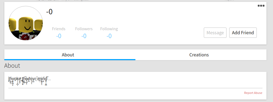The height and width of the screenshot is (102, 273).
Task: Click the Following count value
Action: coord(109,36)
